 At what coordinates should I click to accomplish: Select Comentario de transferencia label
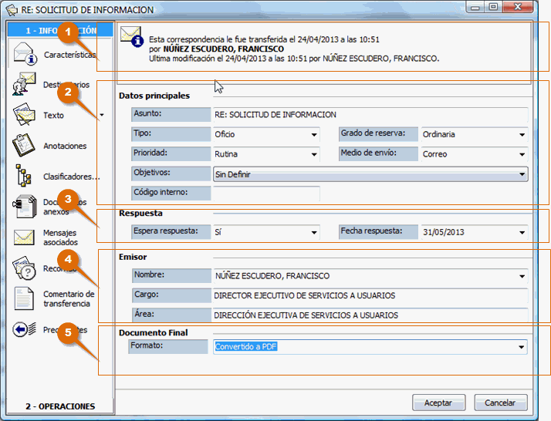[x=69, y=298]
